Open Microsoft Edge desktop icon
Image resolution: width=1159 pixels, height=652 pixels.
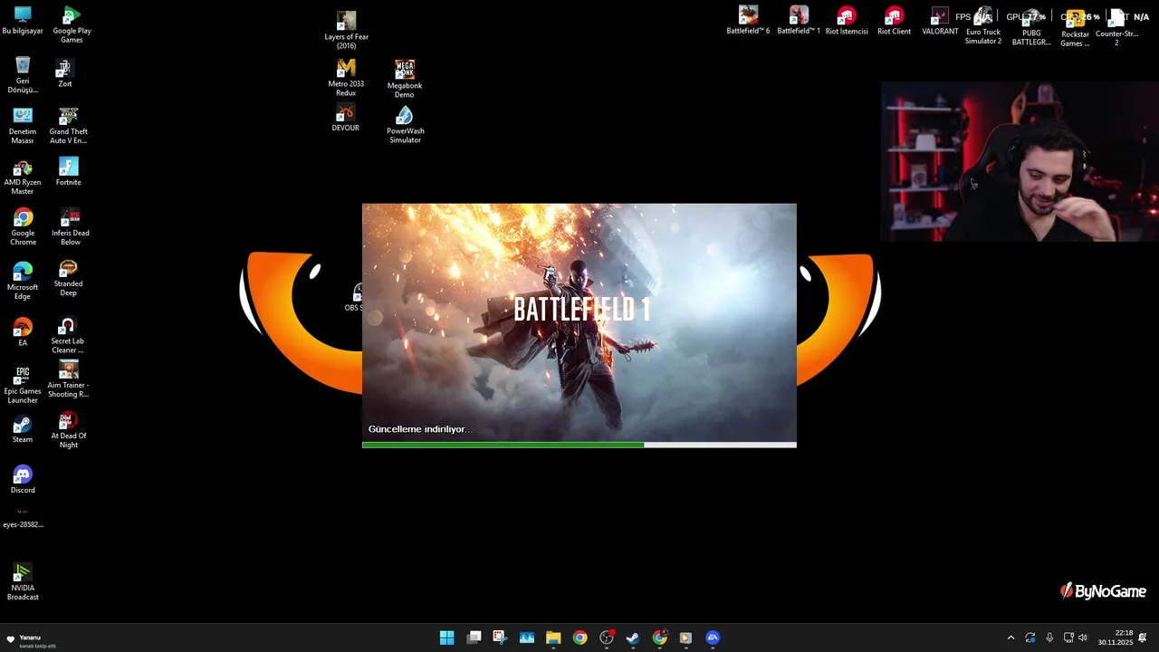tap(23, 281)
